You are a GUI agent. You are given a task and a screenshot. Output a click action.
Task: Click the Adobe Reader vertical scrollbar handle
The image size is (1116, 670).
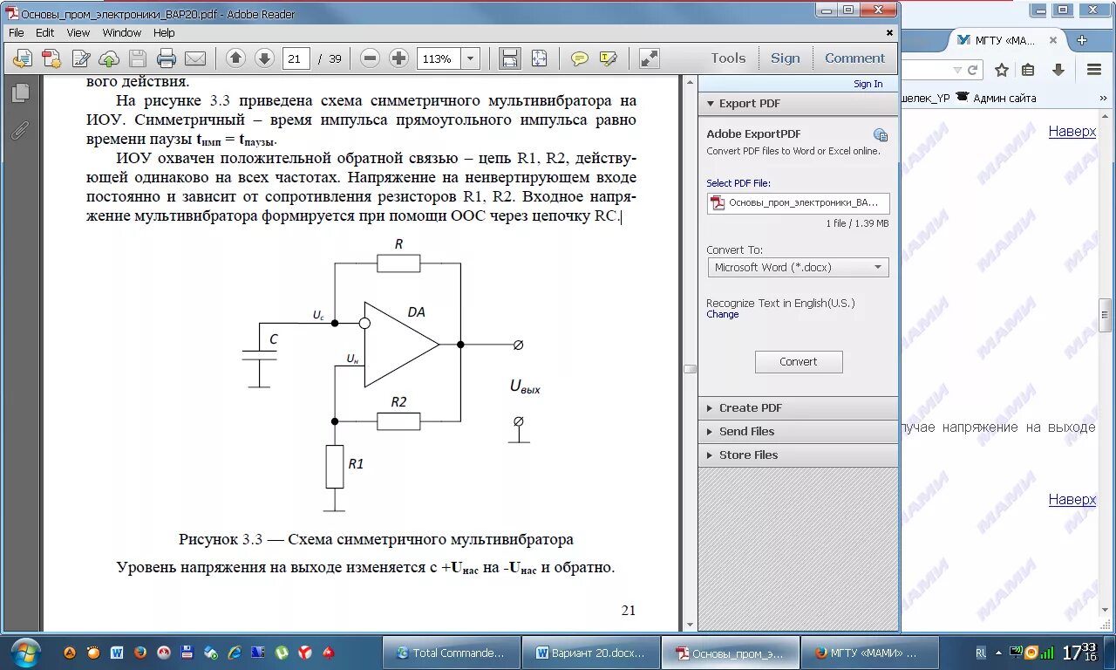(690, 369)
